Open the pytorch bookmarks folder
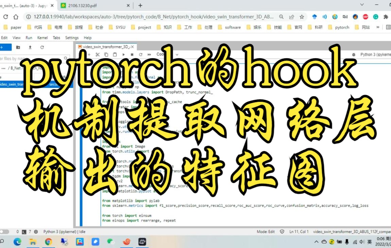Viewport: 391px width, 248px height. [x=339, y=27]
